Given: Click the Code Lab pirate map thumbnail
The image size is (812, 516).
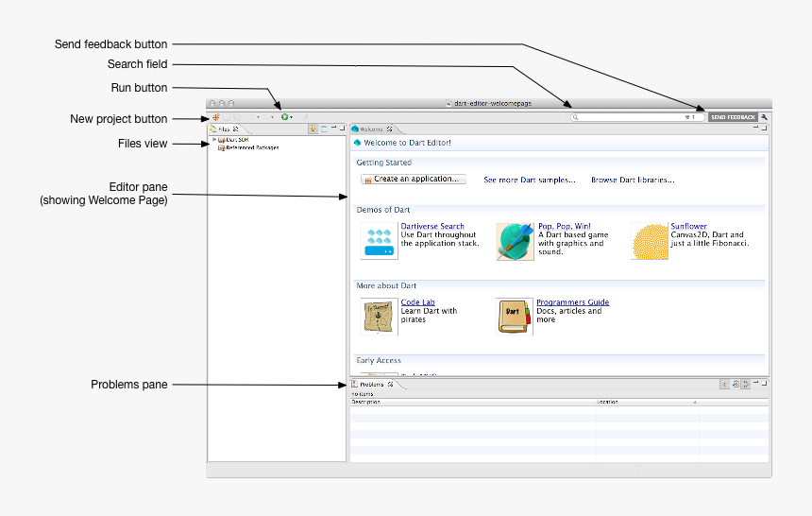Looking at the screenshot, I should tap(379, 317).
